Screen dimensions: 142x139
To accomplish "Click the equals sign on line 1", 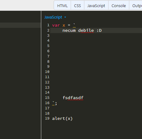I will pyautogui.click(x=69, y=25).
